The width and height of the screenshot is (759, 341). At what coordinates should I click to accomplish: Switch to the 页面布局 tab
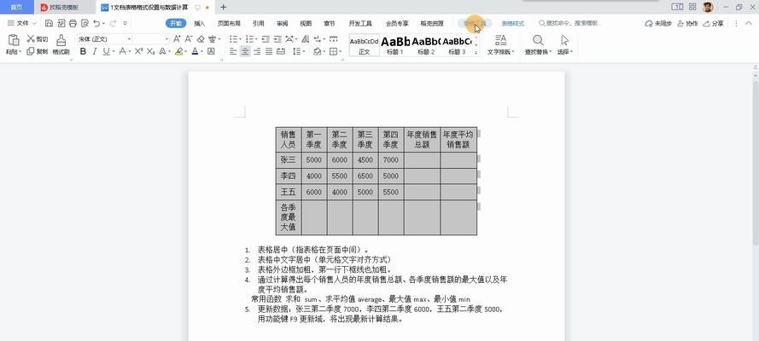click(229, 23)
